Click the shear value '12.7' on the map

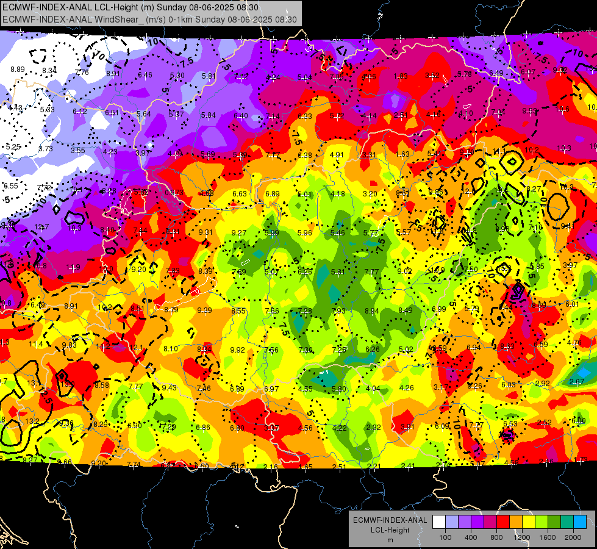[x=41, y=227]
